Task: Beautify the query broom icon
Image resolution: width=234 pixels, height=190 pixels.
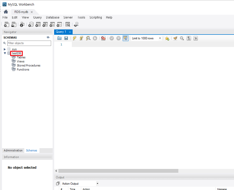Action: tap(175, 38)
